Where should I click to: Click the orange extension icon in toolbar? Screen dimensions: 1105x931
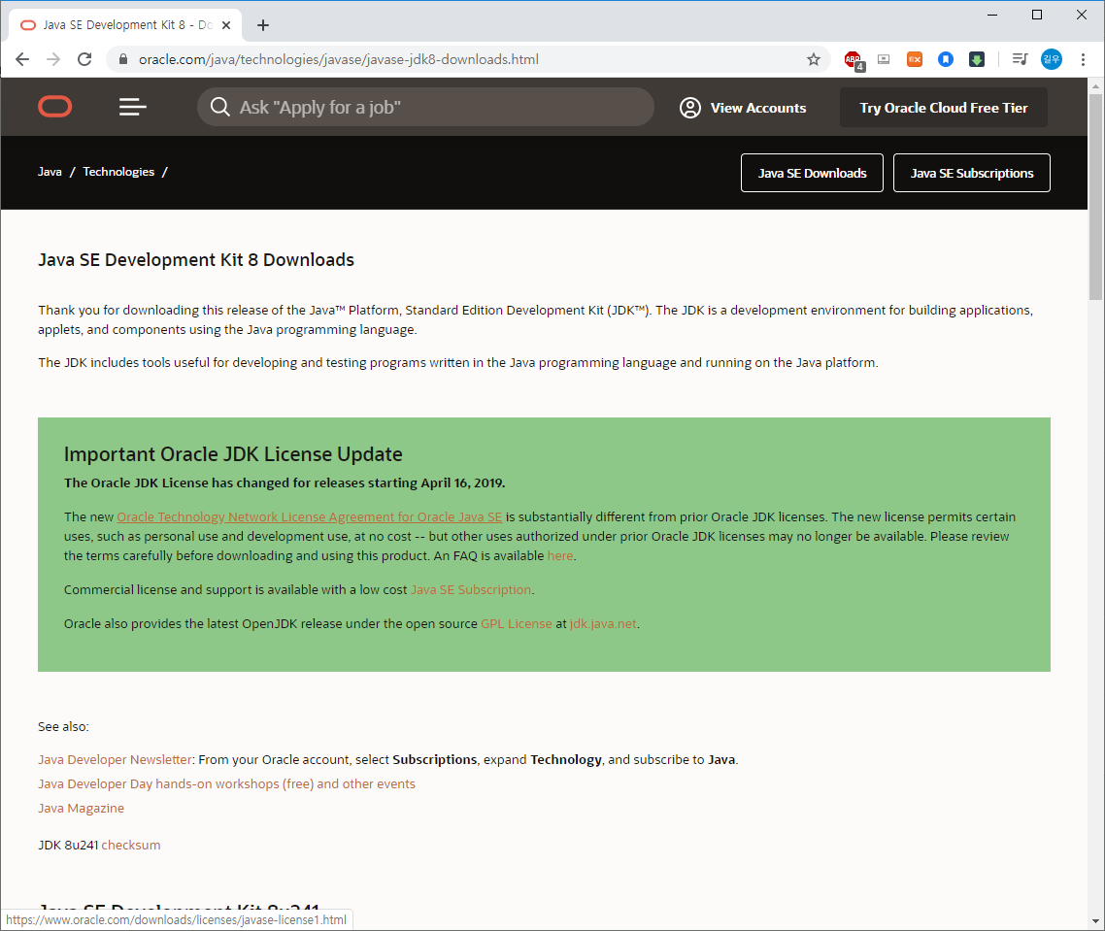[x=915, y=59]
